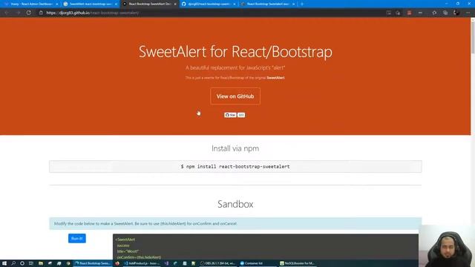Click the red extension icon in the toolbar
The height and width of the screenshot is (267, 475).
(x=409, y=13)
